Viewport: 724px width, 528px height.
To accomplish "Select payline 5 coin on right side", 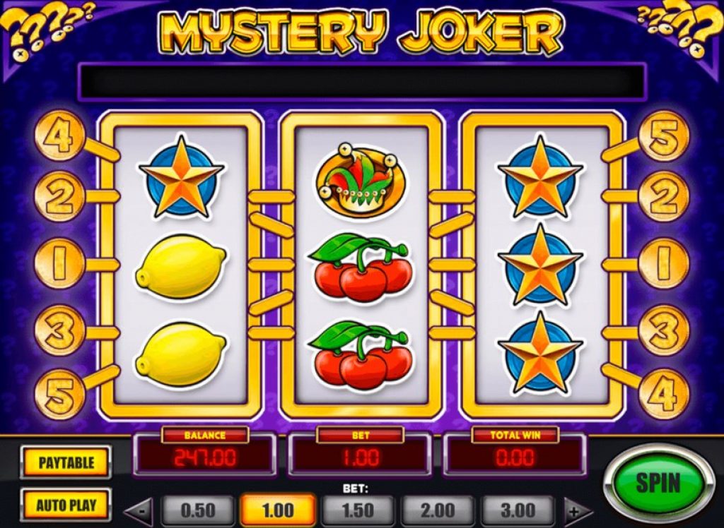I will [663, 136].
